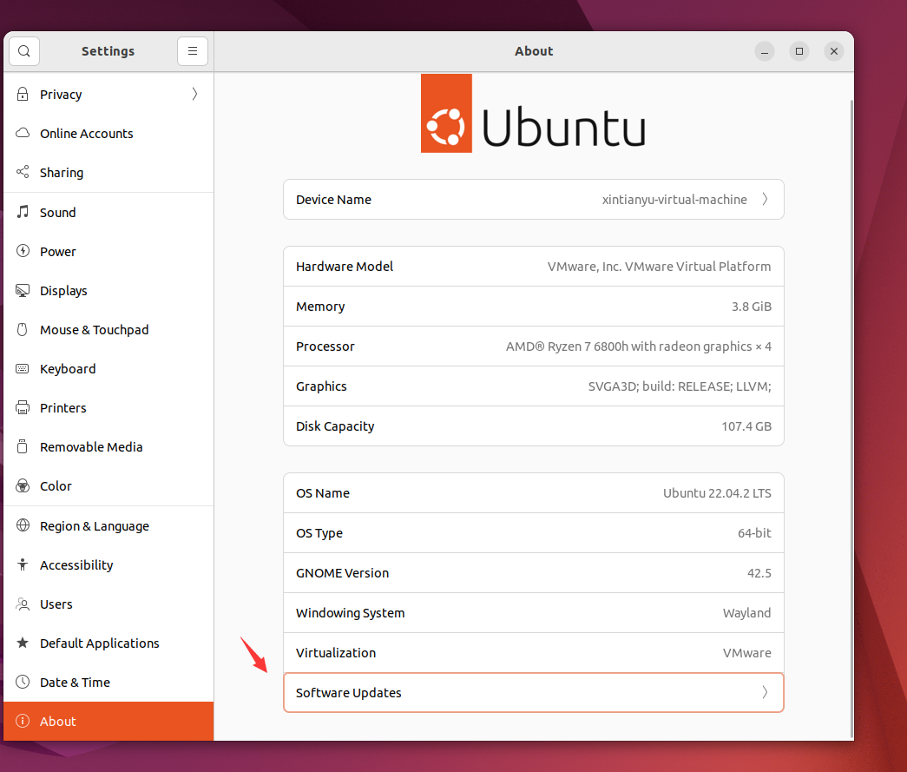
Task: Click the Sound music note icon
Action: point(23,212)
